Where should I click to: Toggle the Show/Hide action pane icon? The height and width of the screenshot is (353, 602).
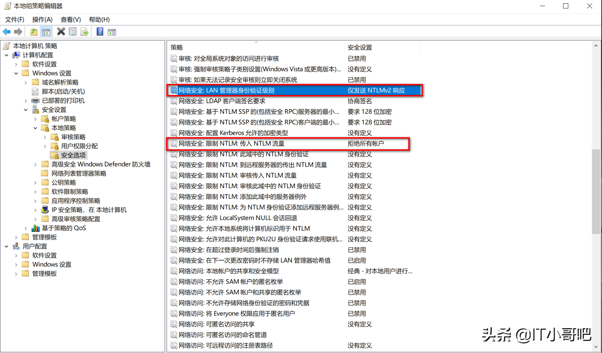point(112,32)
